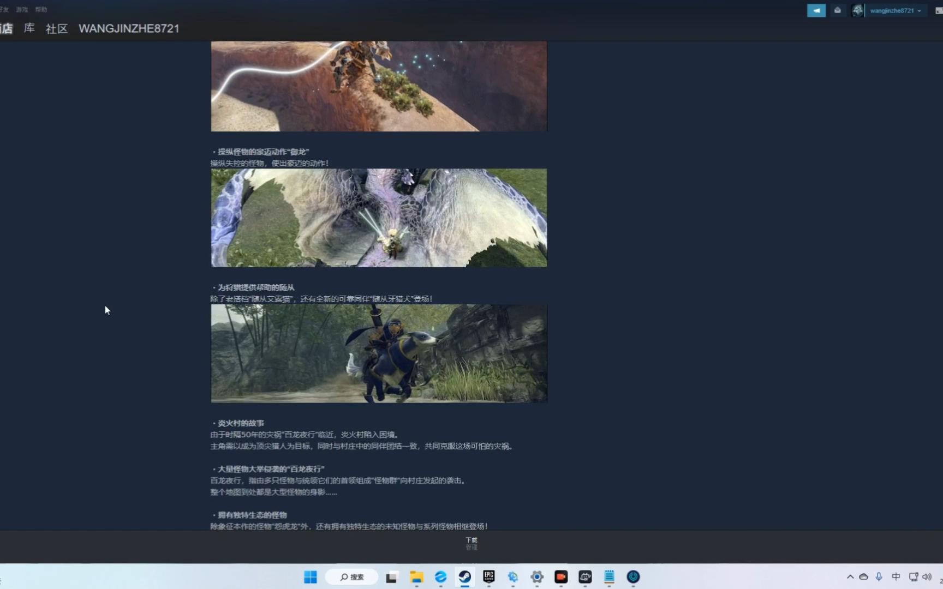
Task: Click the line starting 除象征本作的怪物"怨虎龙"外
Action: (x=349, y=526)
